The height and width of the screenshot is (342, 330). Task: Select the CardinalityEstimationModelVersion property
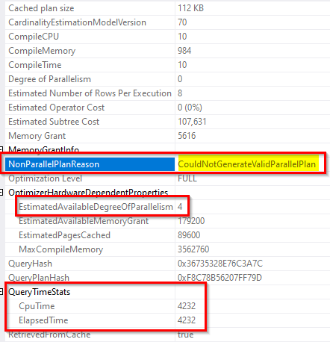pyautogui.click(x=77, y=22)
